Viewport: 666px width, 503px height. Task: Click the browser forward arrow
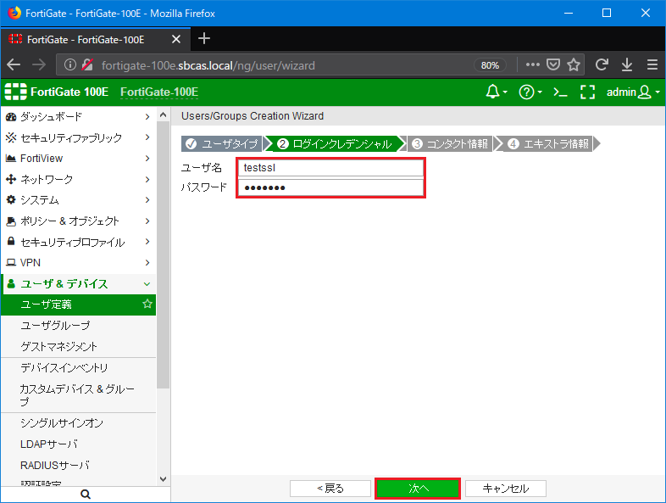39,65
